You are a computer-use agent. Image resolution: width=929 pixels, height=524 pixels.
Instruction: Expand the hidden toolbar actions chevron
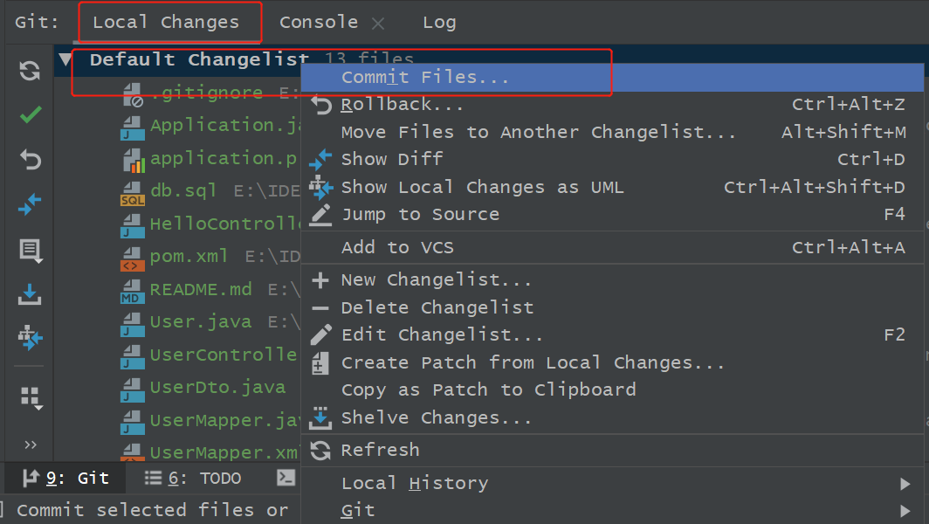coord(31,445)
